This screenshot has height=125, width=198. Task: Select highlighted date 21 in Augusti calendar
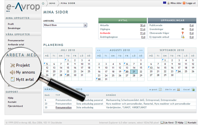pyautogui.click(x=134, y=72)
